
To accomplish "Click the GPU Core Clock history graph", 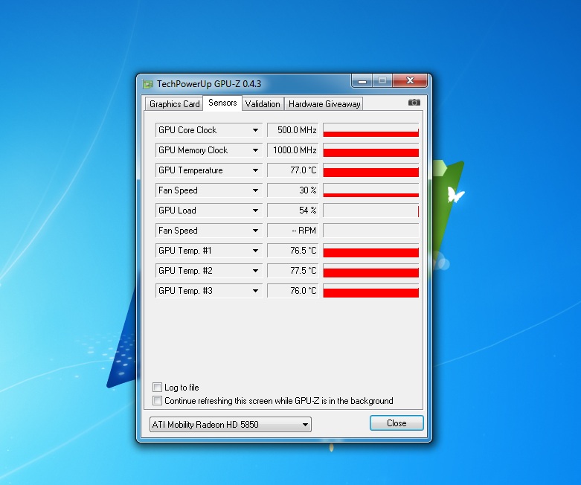I will coord(371,130).
